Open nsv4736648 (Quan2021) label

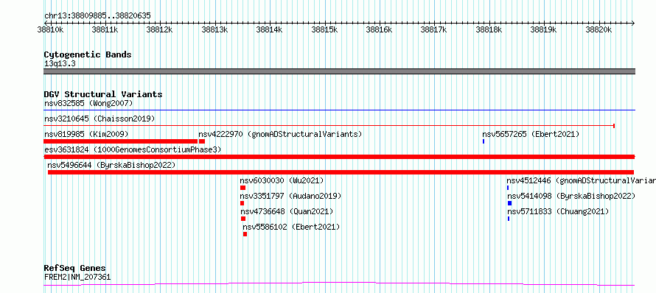click(287, 211)
